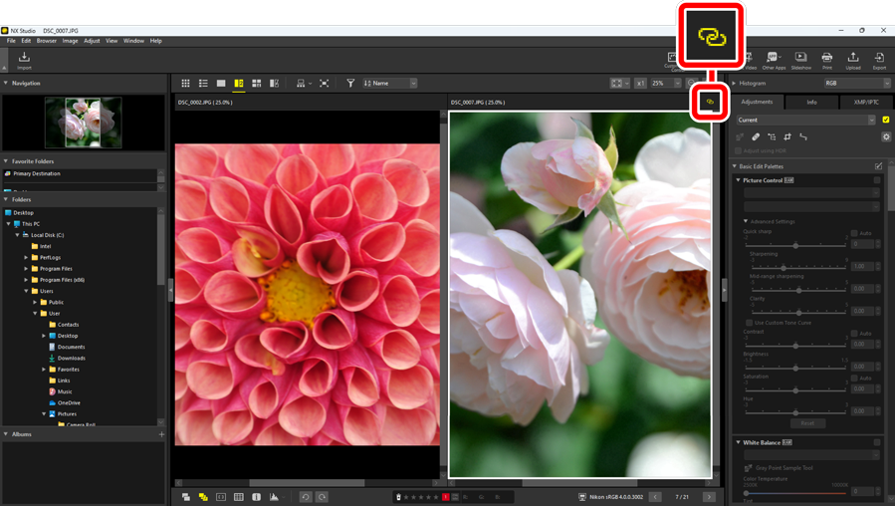Enable Auto checkbox for Quick sharp

coord(854,233)
